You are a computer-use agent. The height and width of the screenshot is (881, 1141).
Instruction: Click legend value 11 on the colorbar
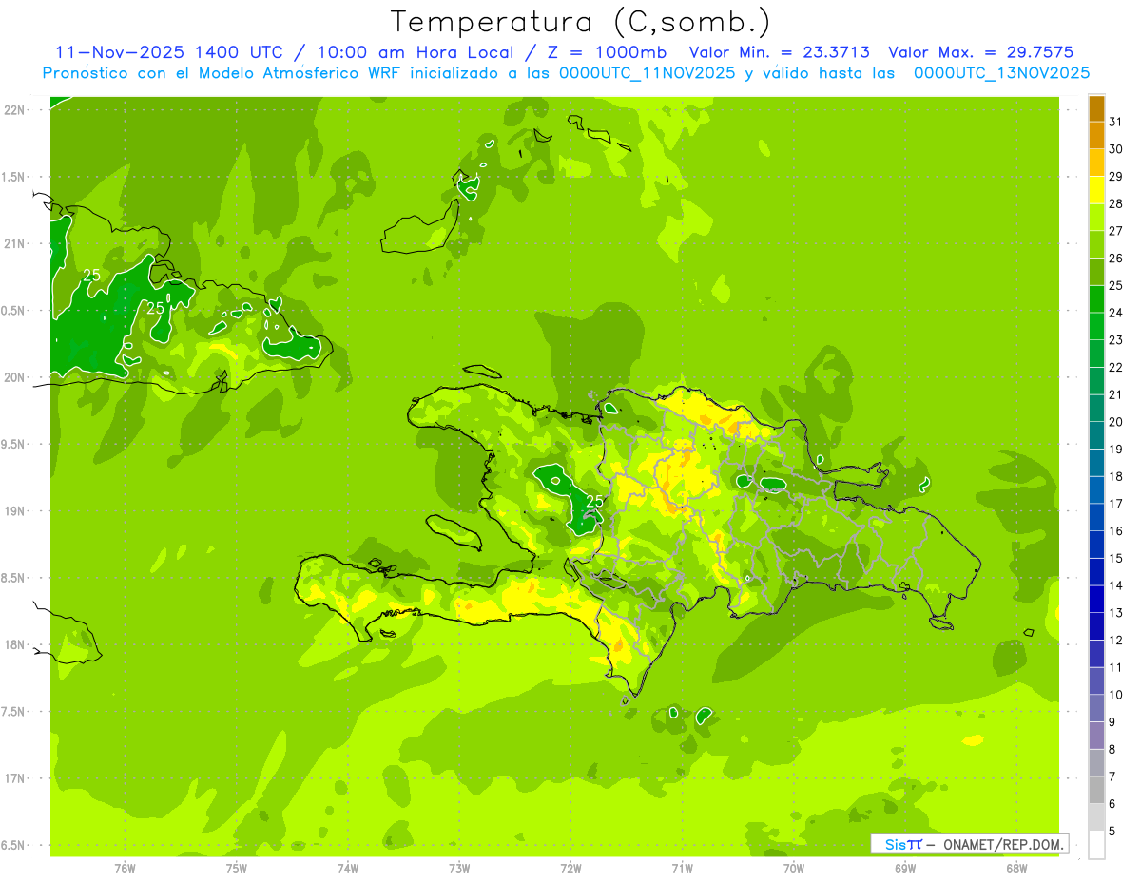tap(1115, 668)
